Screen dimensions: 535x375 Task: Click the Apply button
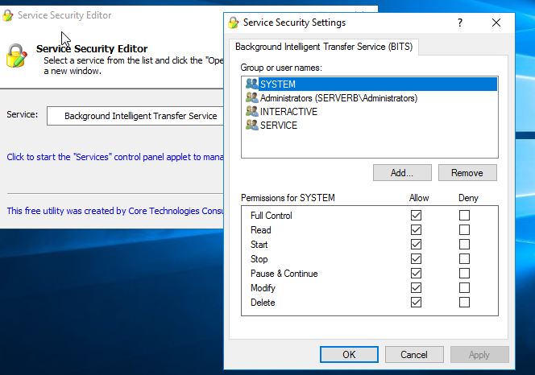coord(479,355)
